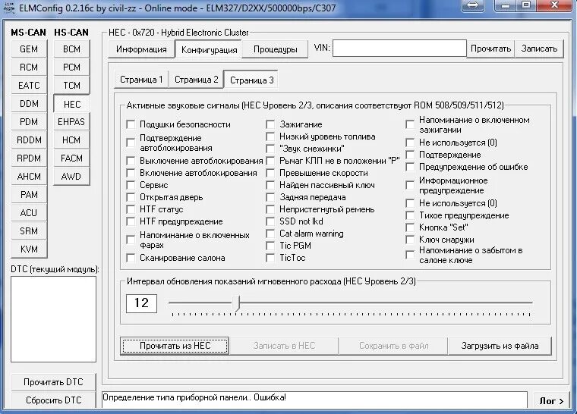The height and width of the screenshot is (414, 577).
Task: Open the KVM module
Action: [x=29, y=249]
